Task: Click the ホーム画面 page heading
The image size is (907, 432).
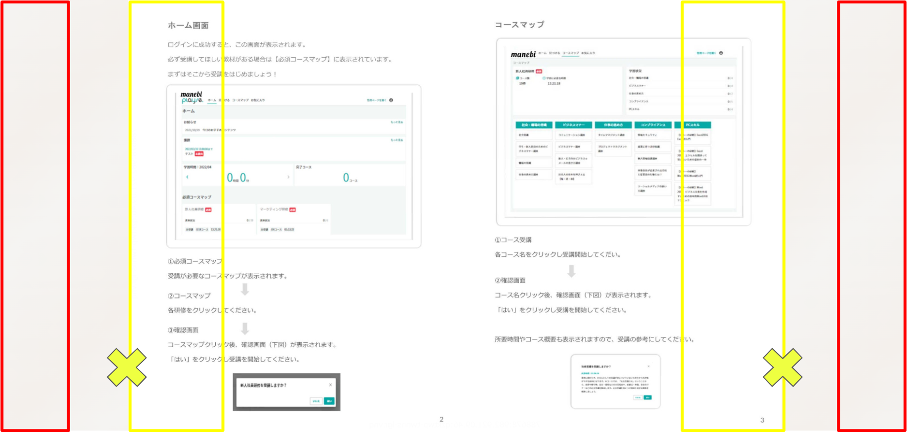Action: (188, 25)
